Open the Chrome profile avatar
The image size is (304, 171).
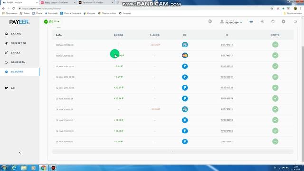(295, 9)
